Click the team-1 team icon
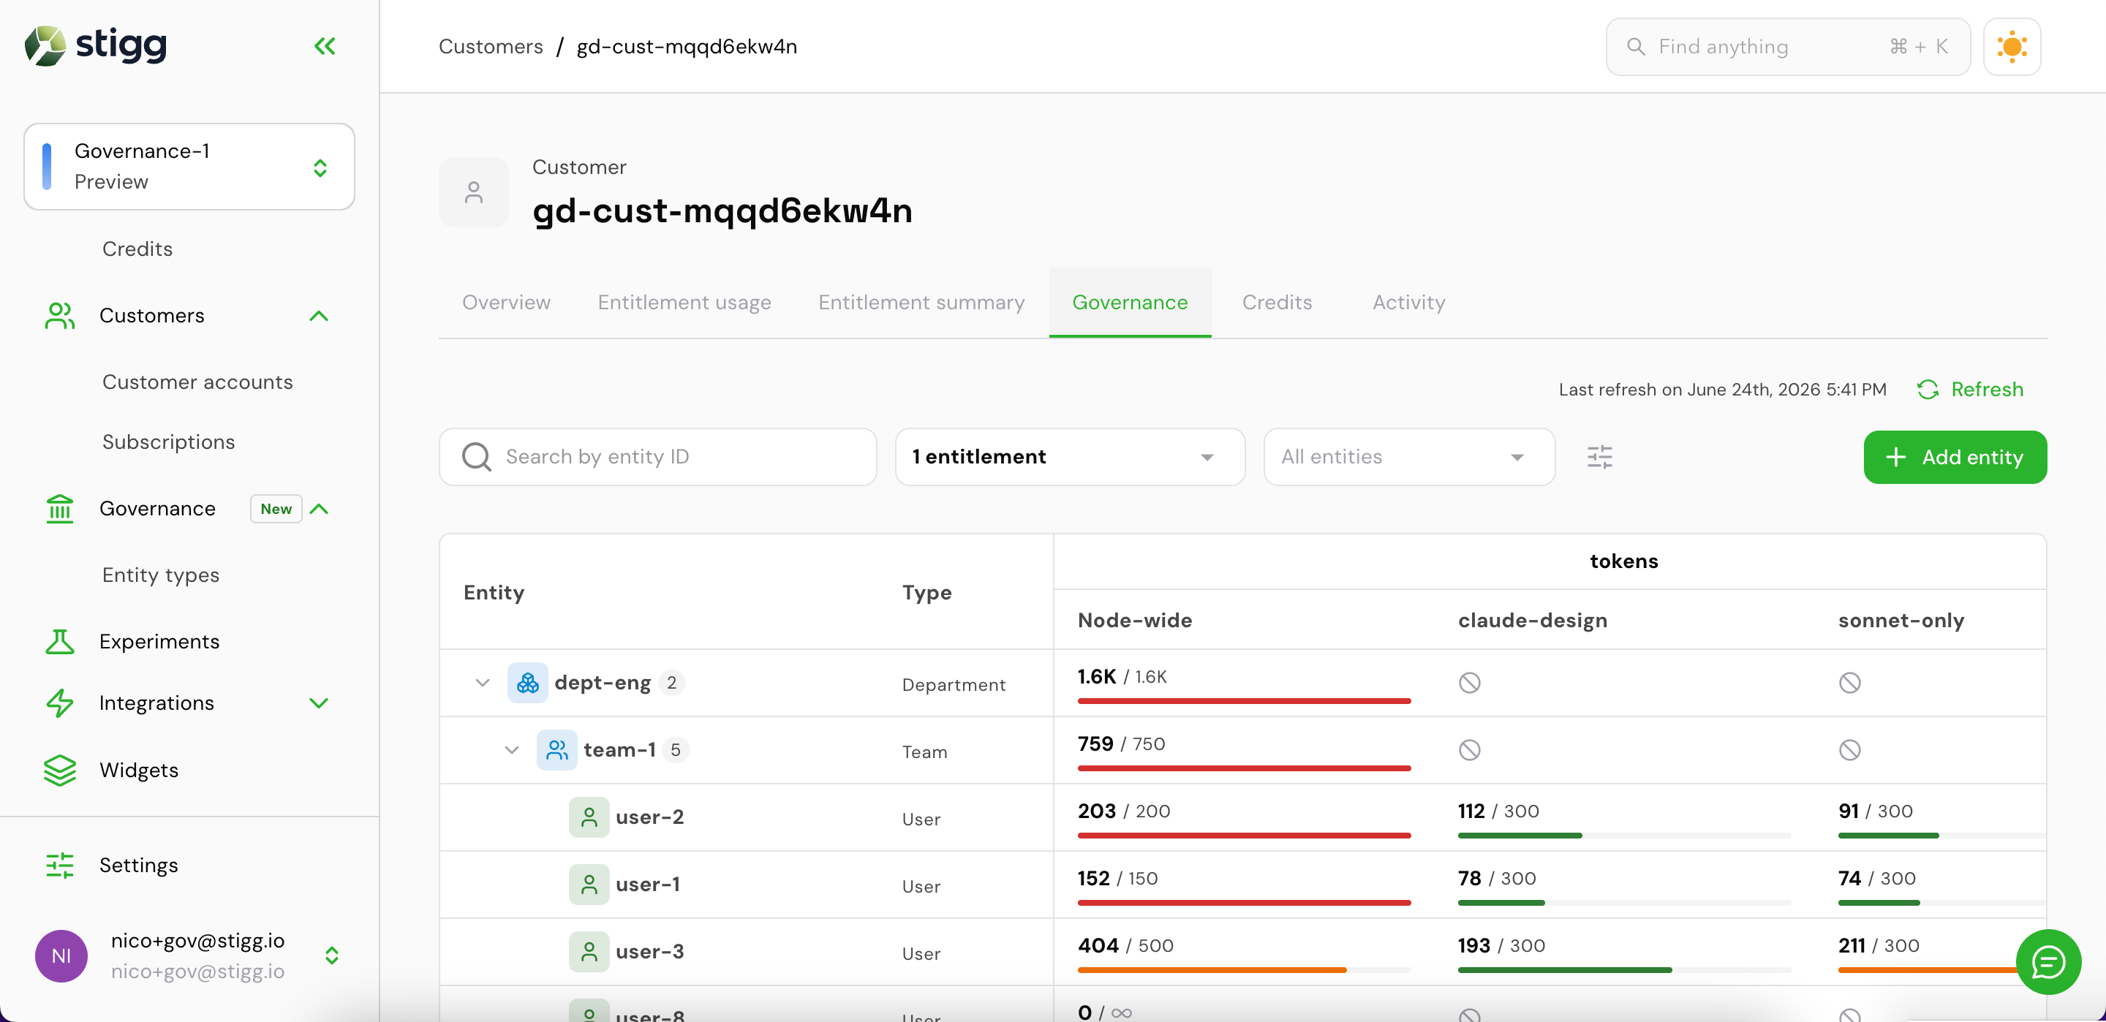 click(x=556, y=750)
